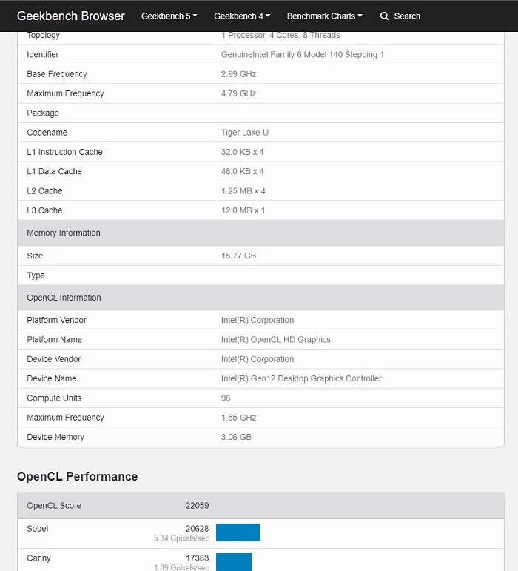Click the Canny benchmark label
Image resolution: width=518 pixels, height=571 pixels.
click(38, 558)
